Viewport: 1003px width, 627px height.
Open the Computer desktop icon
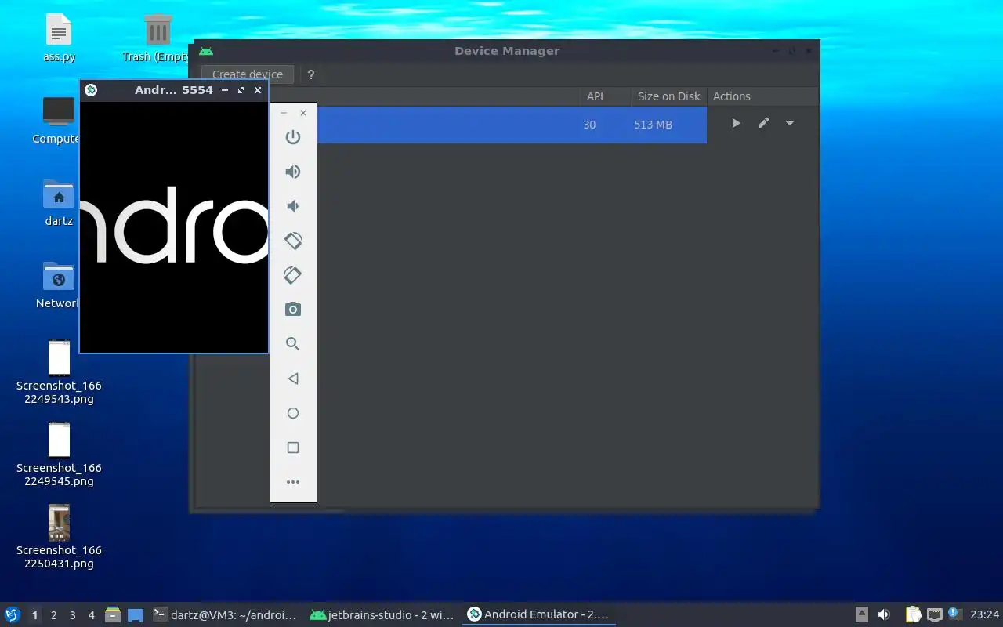click(59, 121)
